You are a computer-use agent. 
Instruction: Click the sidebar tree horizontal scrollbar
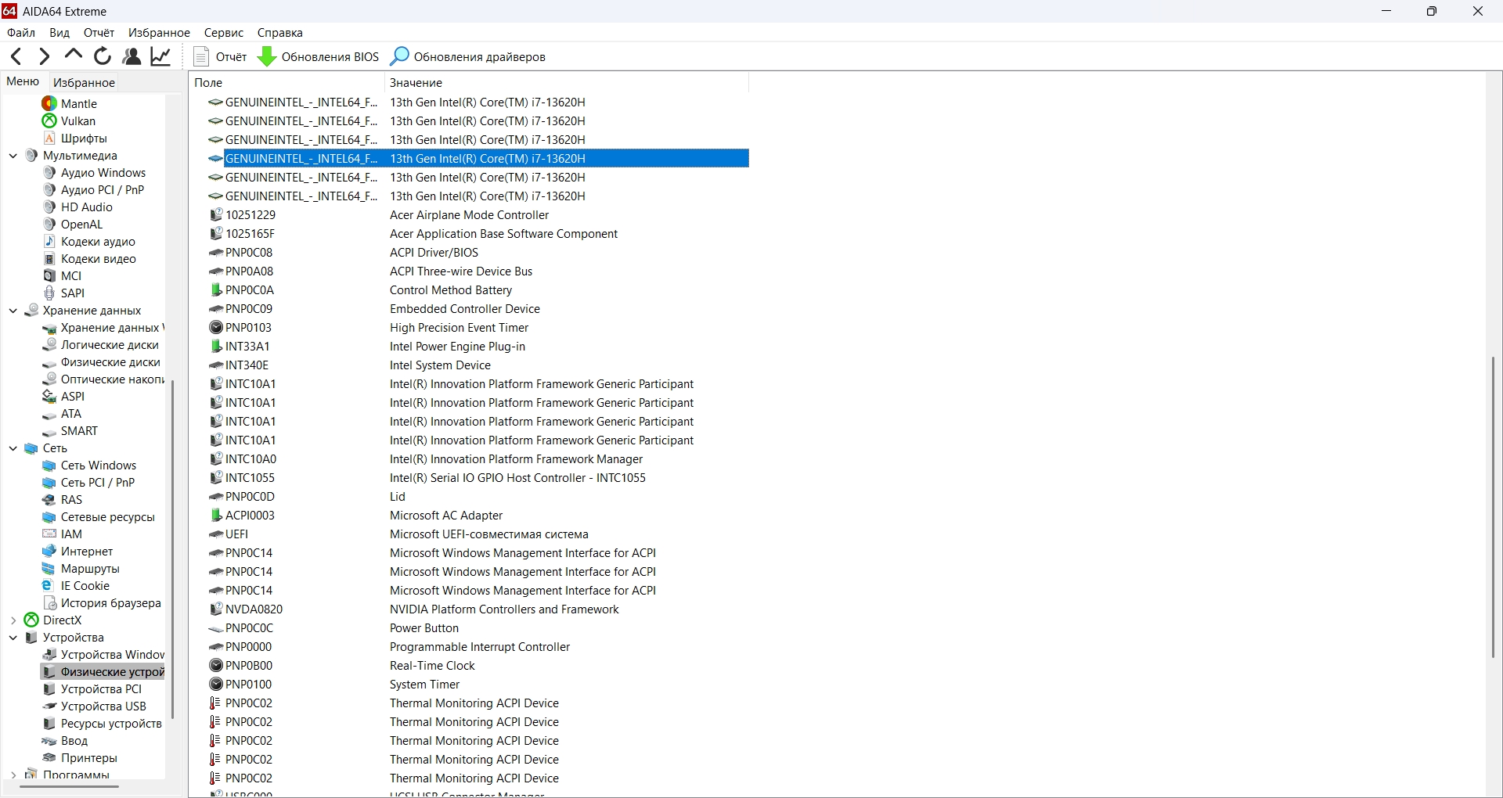point(69,787)
